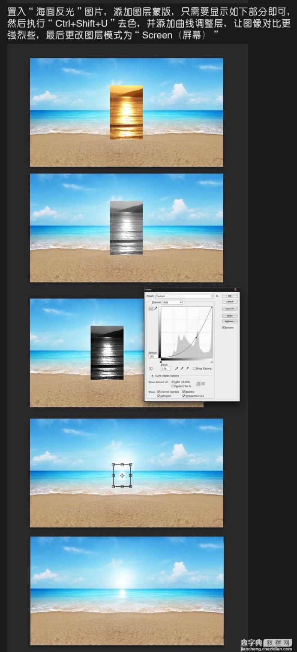Toggle the Channel Overlays checkbox
The width and height of the screenshot is (297, 652).
tap(159, 392)
